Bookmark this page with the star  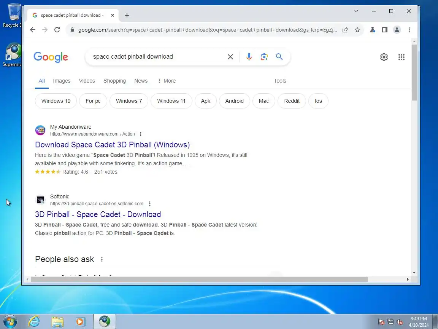tap(357, 30)
